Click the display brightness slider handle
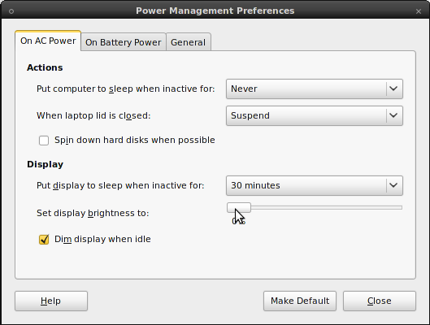The image size is (430, 325). tap(239, 208)
